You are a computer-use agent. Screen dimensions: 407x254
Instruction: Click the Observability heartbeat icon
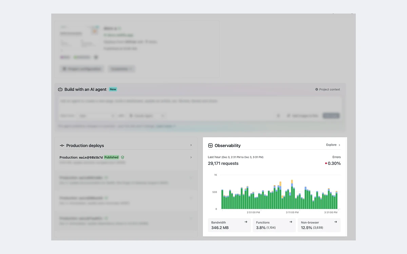[210, 145]
